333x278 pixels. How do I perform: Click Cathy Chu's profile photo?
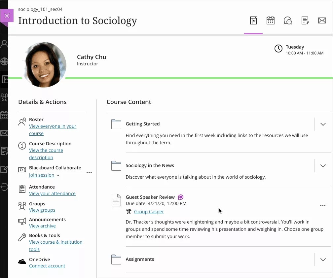click(44, 64)
